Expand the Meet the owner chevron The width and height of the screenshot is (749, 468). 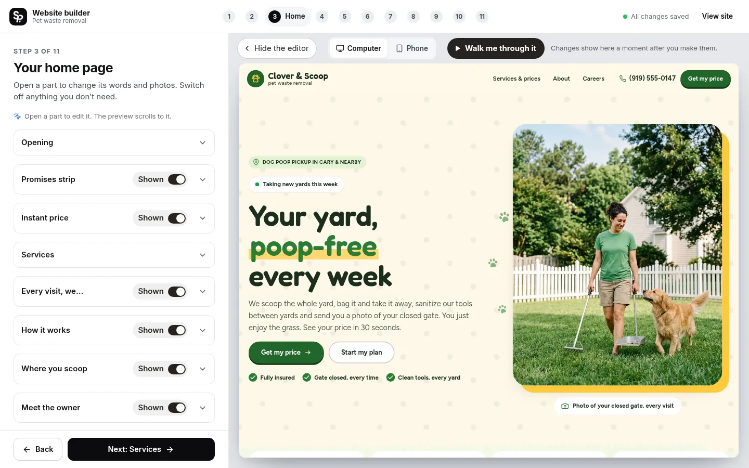click(203, 408)
